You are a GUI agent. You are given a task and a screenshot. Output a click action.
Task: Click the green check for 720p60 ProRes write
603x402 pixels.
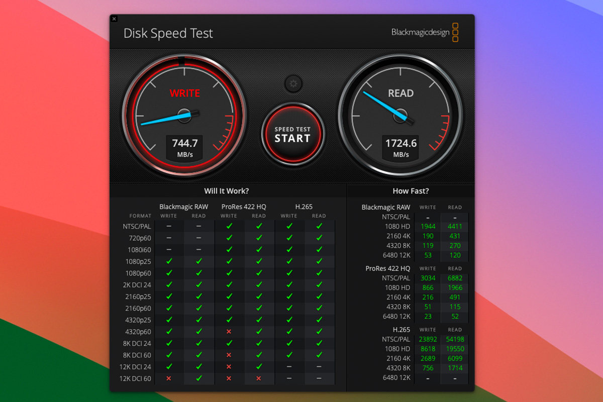coord(229,238)
